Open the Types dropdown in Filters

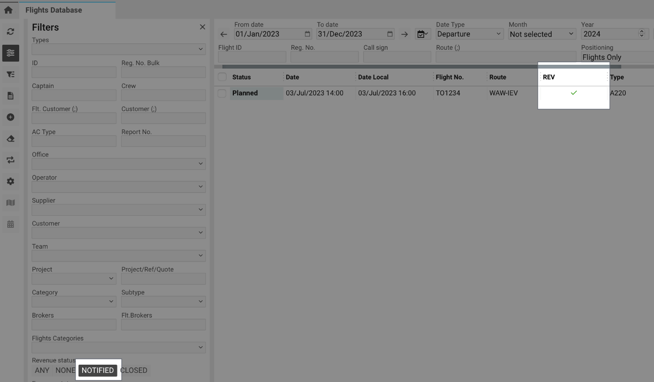point(118,49)
